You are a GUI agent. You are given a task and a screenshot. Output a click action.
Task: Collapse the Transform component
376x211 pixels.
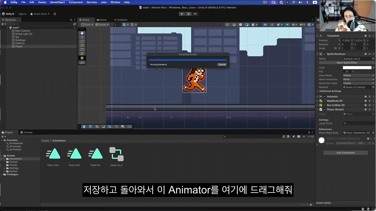point(317,36)
